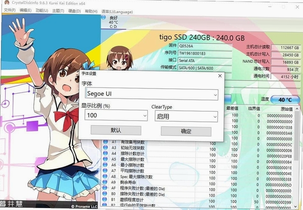
Task: Select the 初始无效块数 attribute row
Action: (x=198, y=149)
